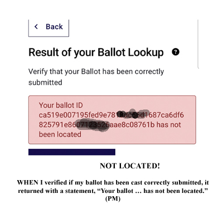The width and height of the screenshot is (223, 223).
Task: Click the left chevron arrow icon
Action: pos(36,27)
